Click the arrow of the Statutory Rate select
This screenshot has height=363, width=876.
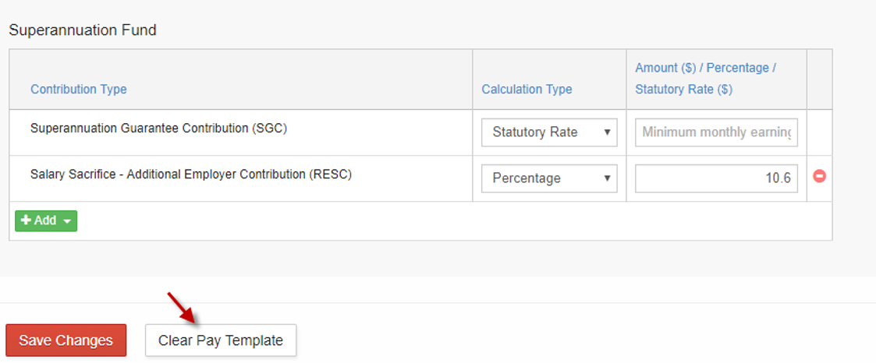click(x=607, y=132)
